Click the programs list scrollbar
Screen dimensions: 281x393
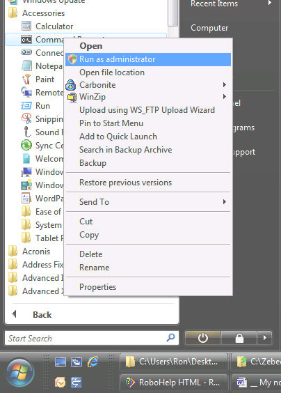pos(172,13)
